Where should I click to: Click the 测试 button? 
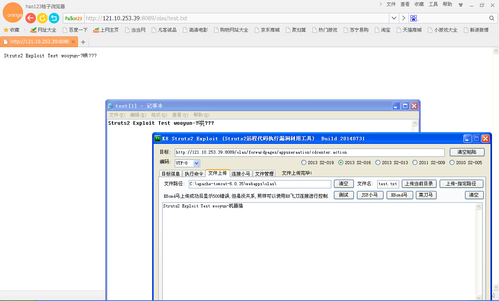[x=344, y=195]
